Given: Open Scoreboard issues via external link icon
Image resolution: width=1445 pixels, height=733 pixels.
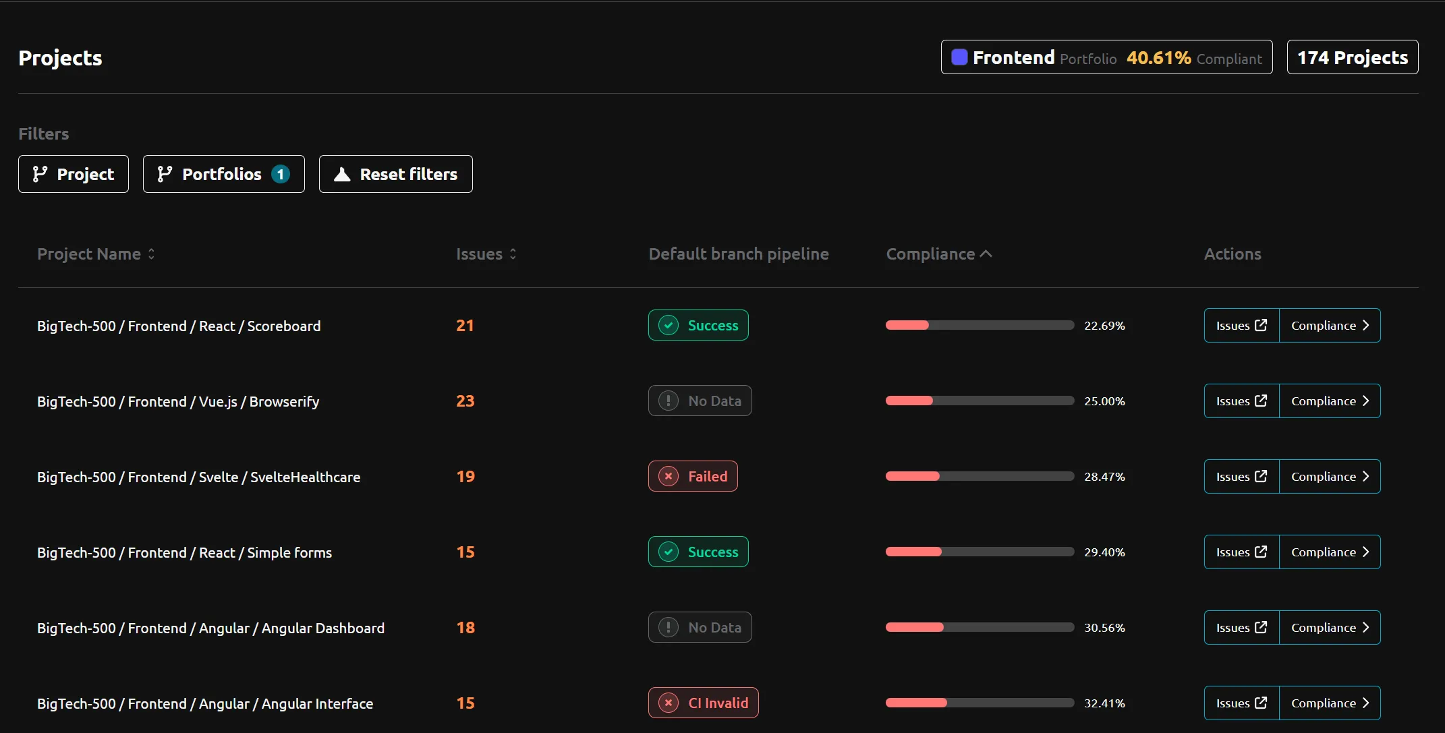Looking at the screenshot, I should coord(1260,325).
